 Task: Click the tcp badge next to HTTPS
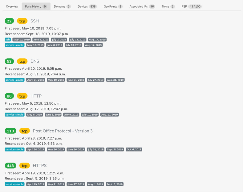tap(25, 166)
